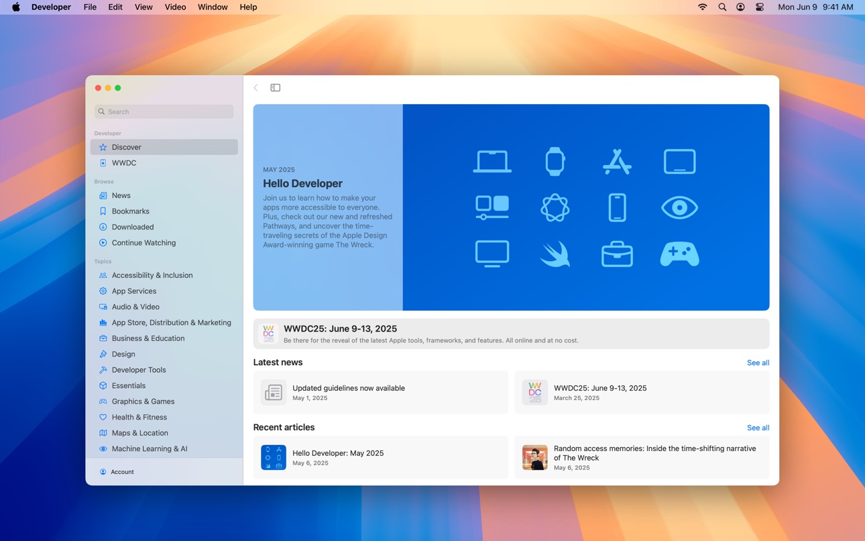Open the Edit menu
Viewport: 865px width, 541px height.
[x=115, y=7]
